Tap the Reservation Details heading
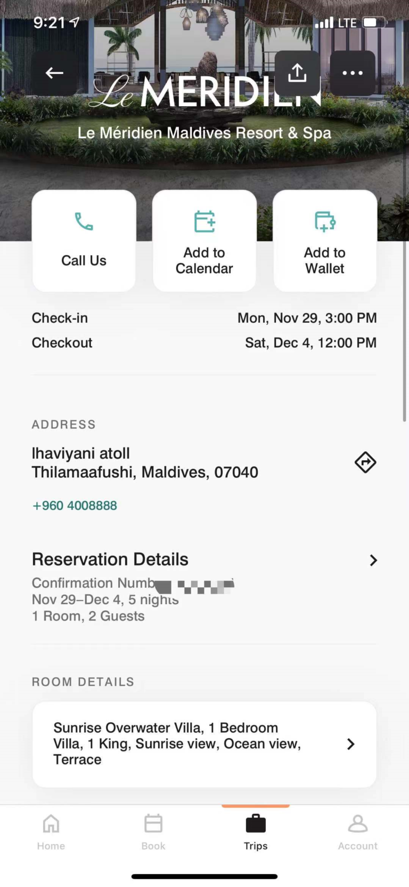Screen dimensions: 409x887 [110, 560]
